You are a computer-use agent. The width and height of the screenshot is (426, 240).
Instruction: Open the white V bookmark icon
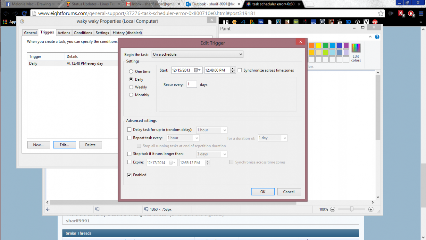coord(366,22)
